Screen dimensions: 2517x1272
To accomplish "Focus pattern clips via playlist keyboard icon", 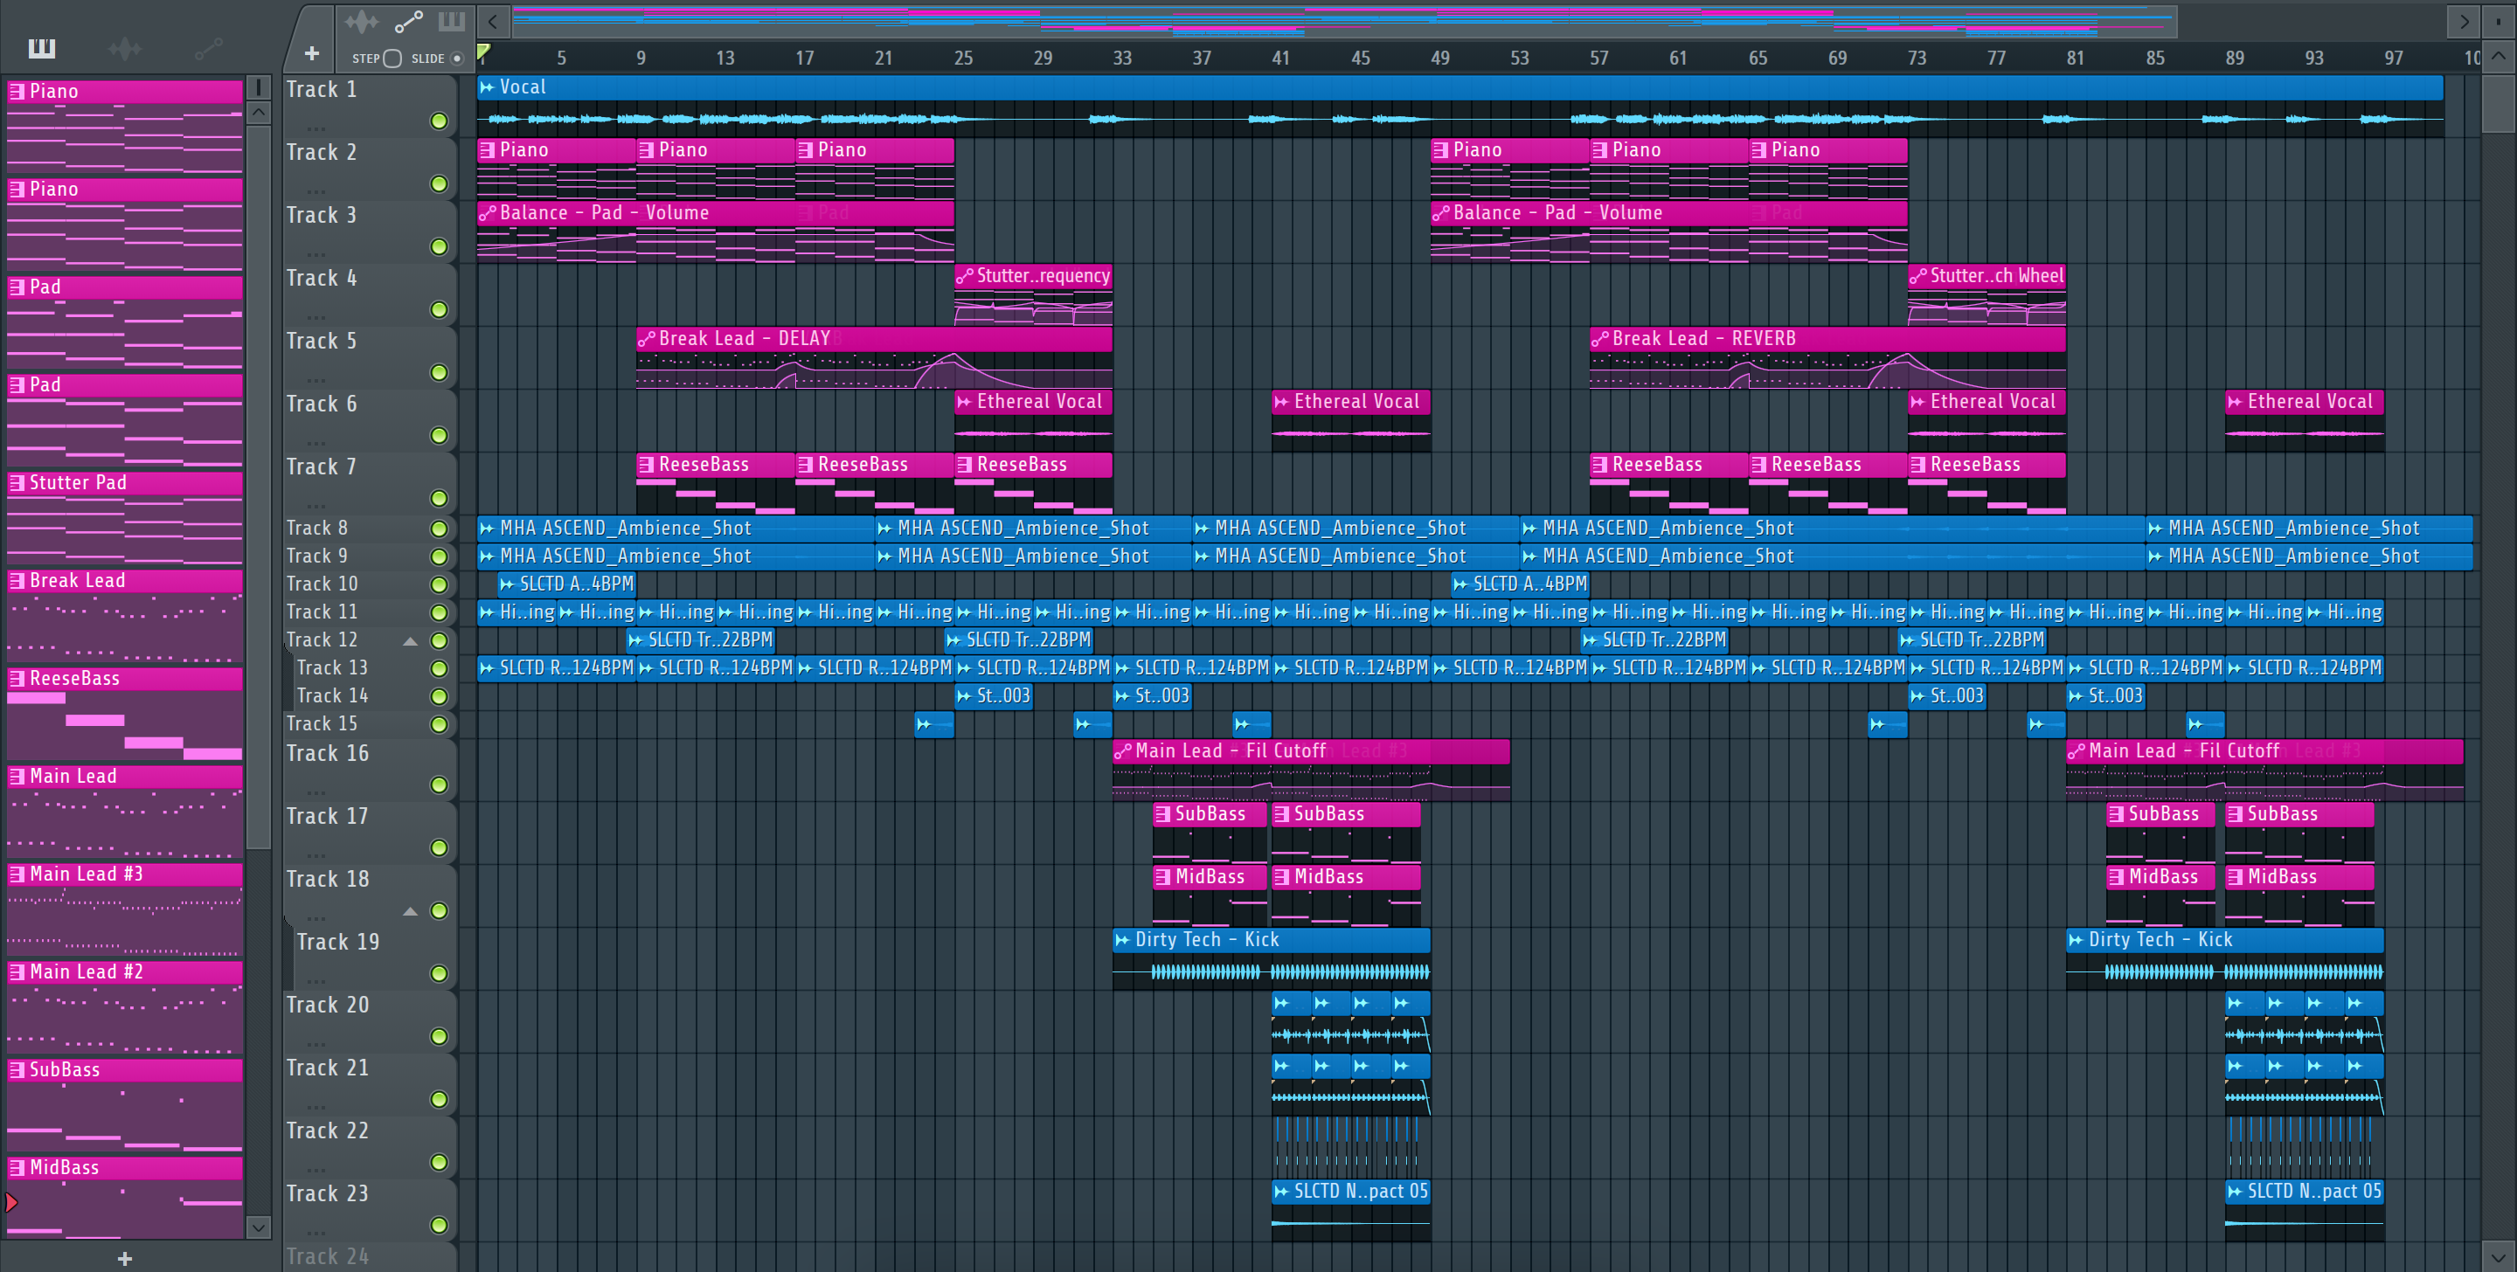I will [x=452, y=22].
